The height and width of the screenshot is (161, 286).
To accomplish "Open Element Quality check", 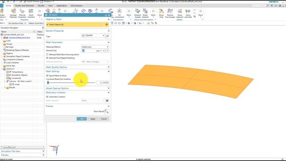I will pyautogui.click(x=138, y=13).
